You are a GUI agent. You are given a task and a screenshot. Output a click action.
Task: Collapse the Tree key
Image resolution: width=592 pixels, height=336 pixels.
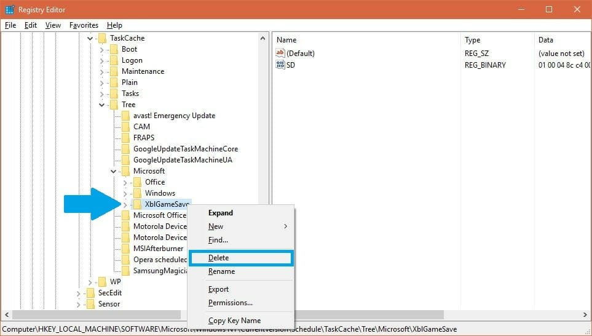point(101,105)
